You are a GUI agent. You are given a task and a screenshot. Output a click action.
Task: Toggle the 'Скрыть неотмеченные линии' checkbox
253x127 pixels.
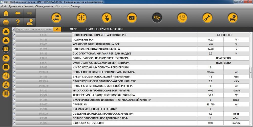14,29
